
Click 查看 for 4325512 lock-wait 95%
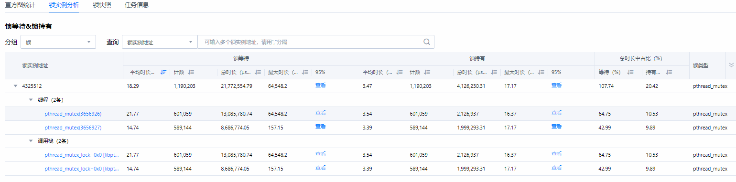pyautogui.click(x=320, y=86)
